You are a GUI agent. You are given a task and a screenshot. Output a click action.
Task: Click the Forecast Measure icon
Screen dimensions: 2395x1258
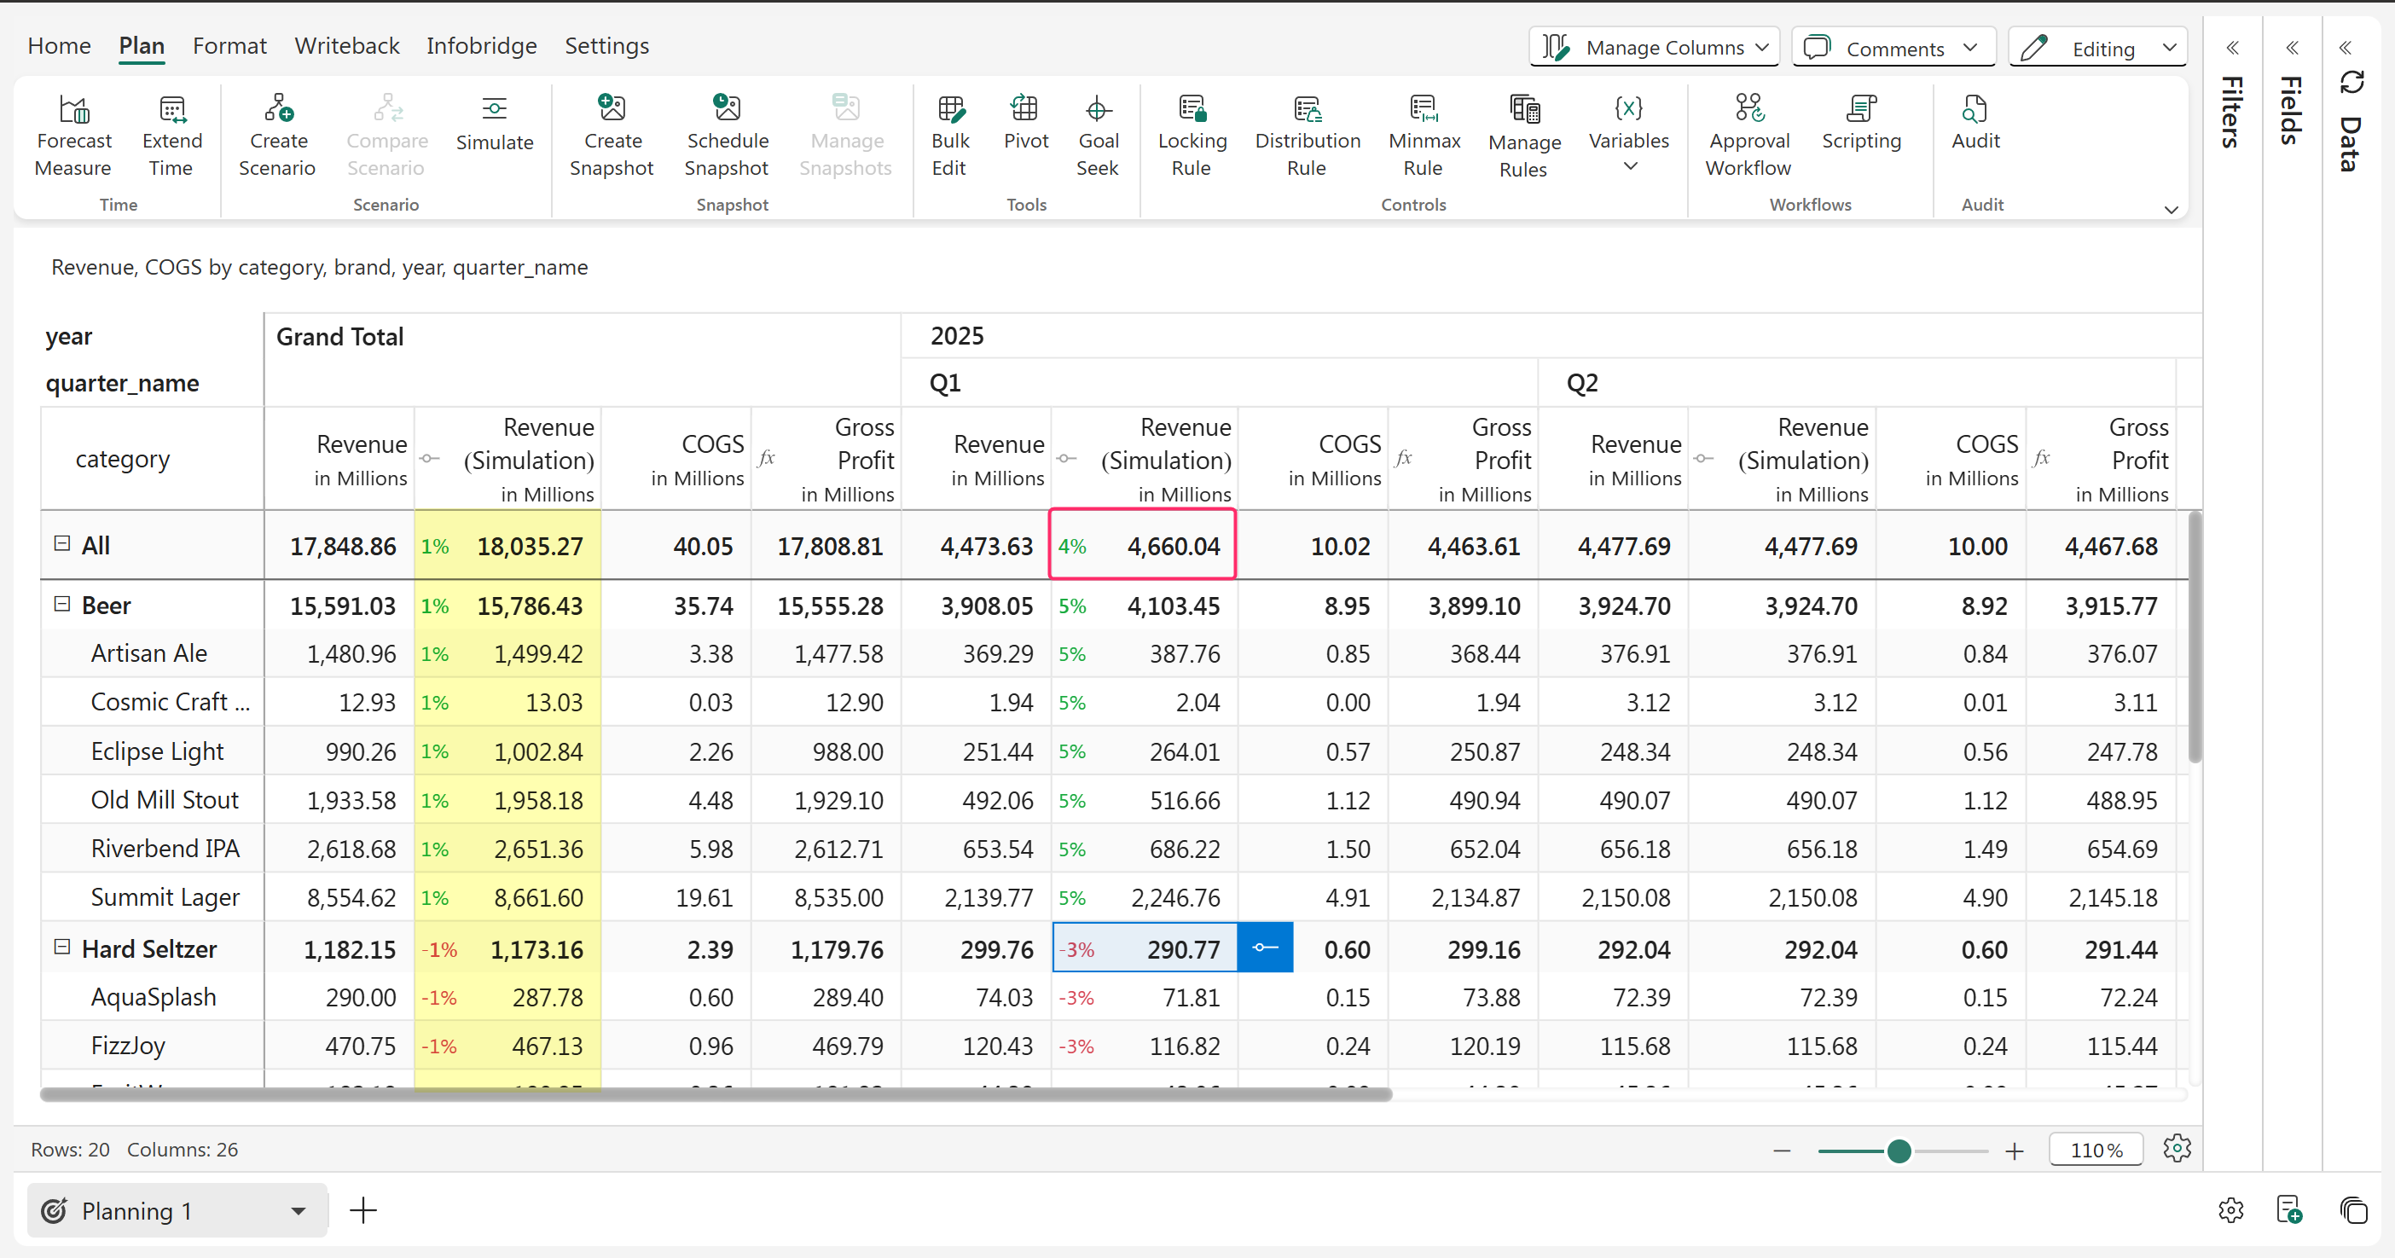(73, 110)
